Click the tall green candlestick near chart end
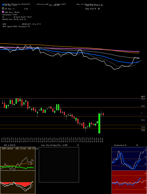 [99, 123]
